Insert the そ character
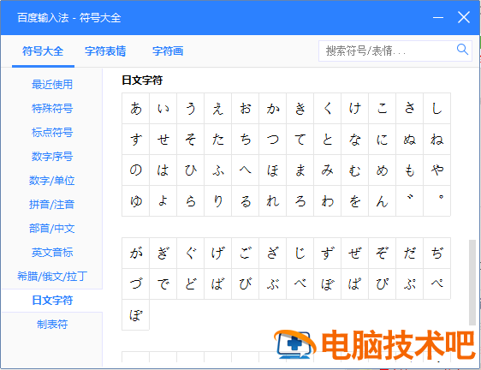 pyautogui.click(x=191, y=139)
